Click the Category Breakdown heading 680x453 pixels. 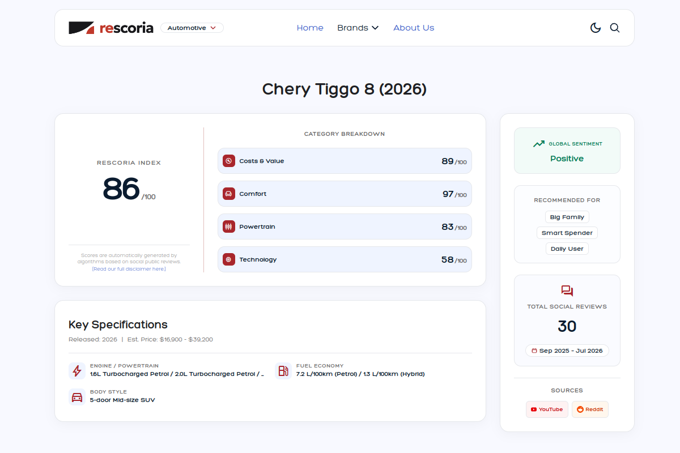coord(345,134)
